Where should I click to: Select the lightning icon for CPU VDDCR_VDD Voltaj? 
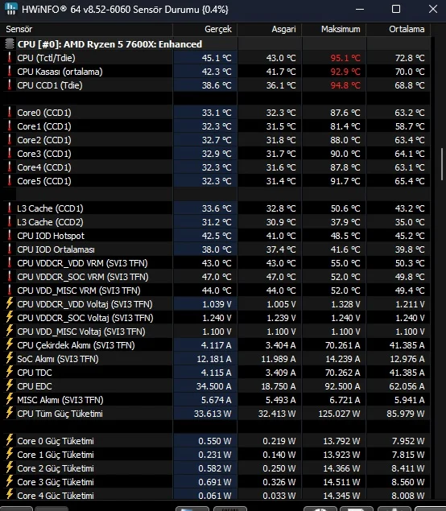pos(10,304)
